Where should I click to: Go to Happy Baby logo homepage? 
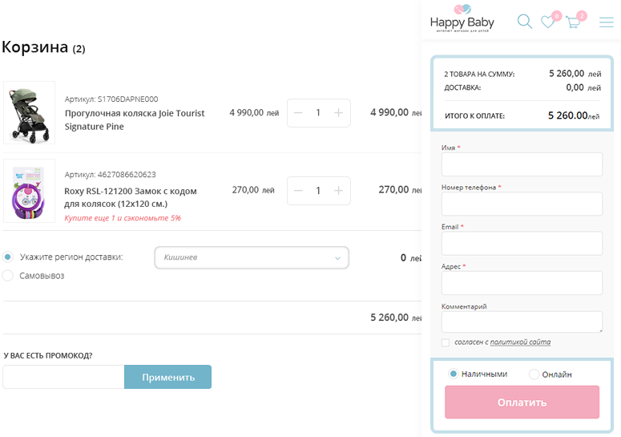[x=462, y=18]
